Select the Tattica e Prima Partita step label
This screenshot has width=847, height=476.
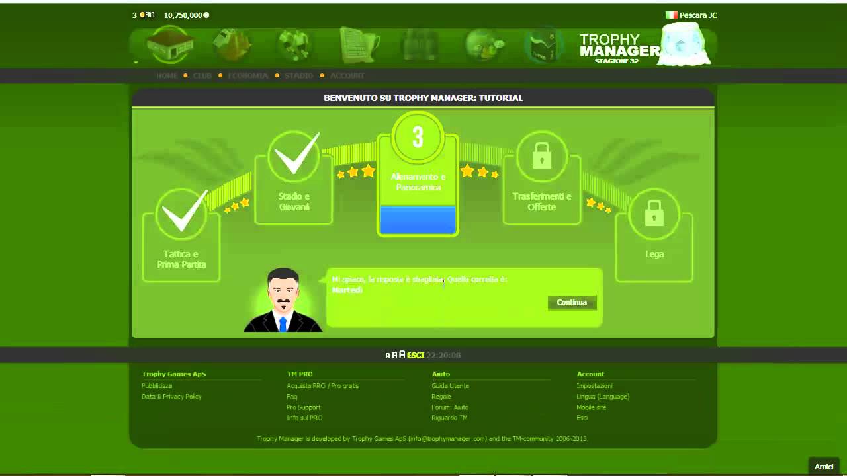181,259
